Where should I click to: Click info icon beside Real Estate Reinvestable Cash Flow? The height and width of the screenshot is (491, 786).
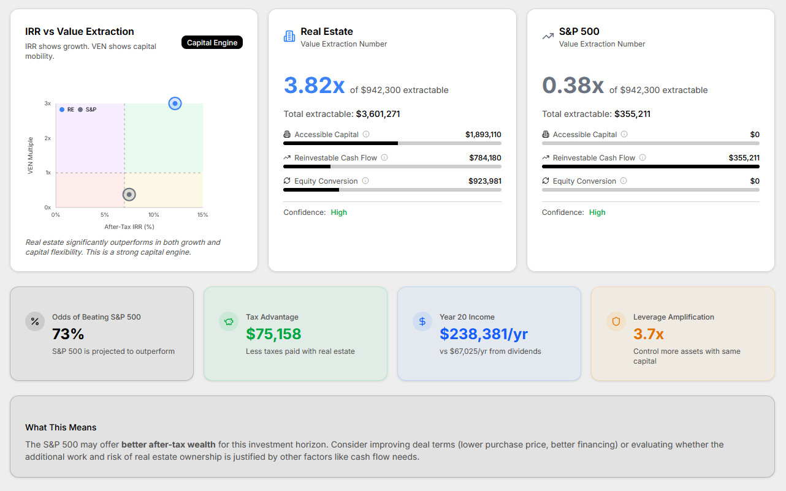384,157
